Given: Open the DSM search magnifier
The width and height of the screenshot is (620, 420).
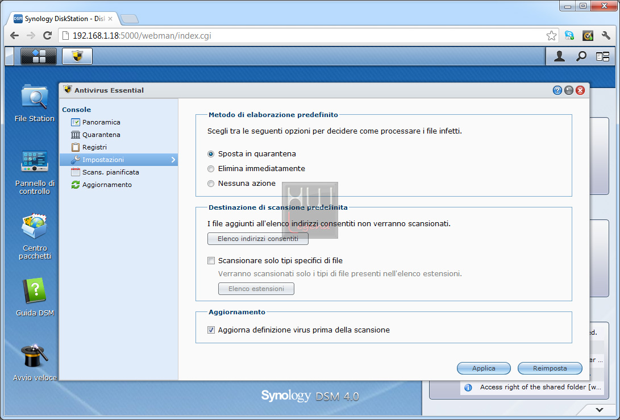Looking at the screenshot, I should click(581, 57).
